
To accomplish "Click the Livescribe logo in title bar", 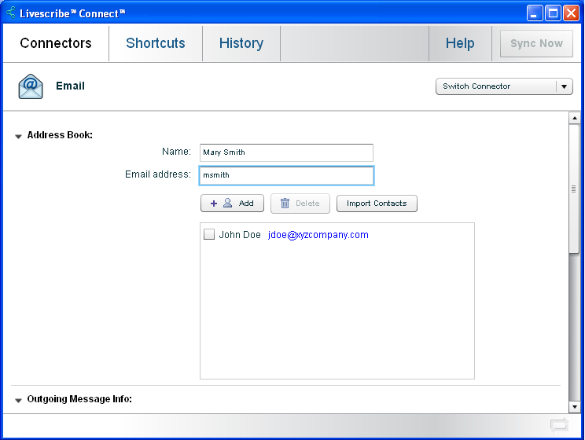I will click(11, 13).
